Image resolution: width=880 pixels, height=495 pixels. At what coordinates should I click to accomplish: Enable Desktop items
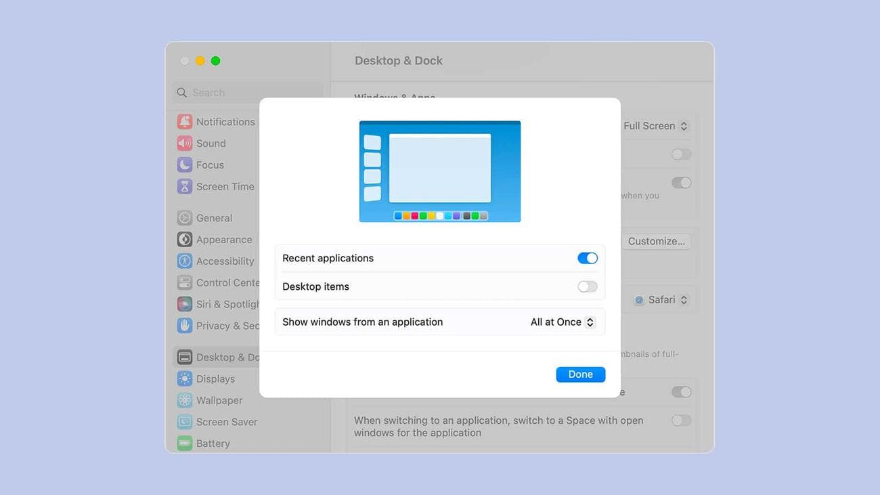pos(587,286)
